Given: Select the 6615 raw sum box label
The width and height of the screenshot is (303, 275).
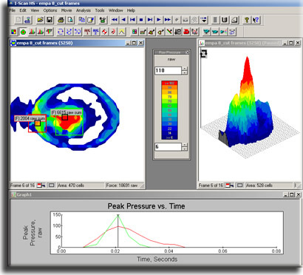Looking at the screenshot, I should click(67, 112).
